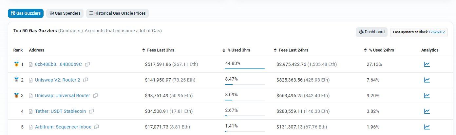
Task: Open the Gas Guzzlers tab
Action: pyautogui.click(x=26, y=13)
